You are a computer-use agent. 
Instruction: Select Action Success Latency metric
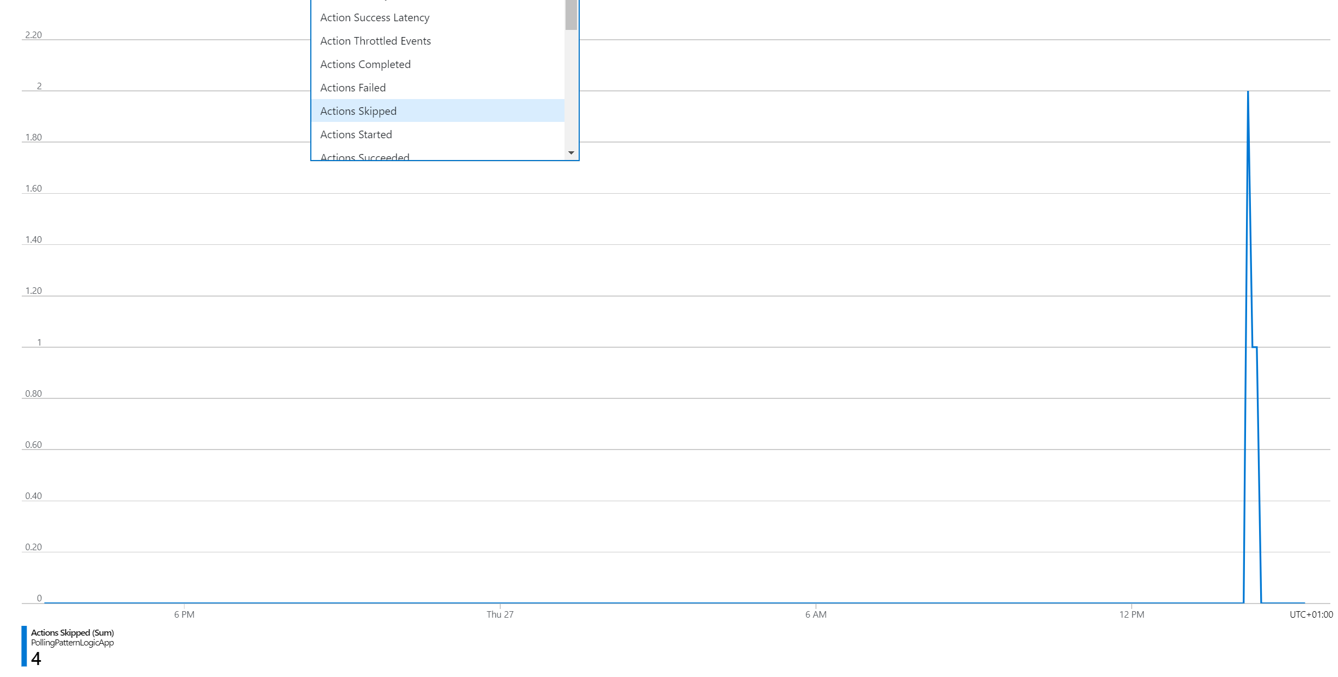(x=375, y=17)
